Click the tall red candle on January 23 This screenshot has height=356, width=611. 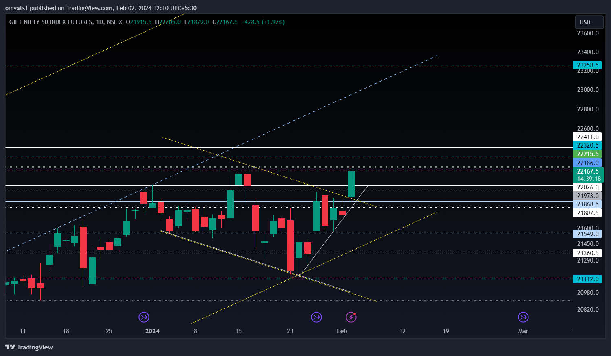coord(290,245)
